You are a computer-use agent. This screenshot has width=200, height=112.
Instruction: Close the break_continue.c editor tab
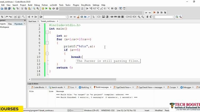[57, 21]
